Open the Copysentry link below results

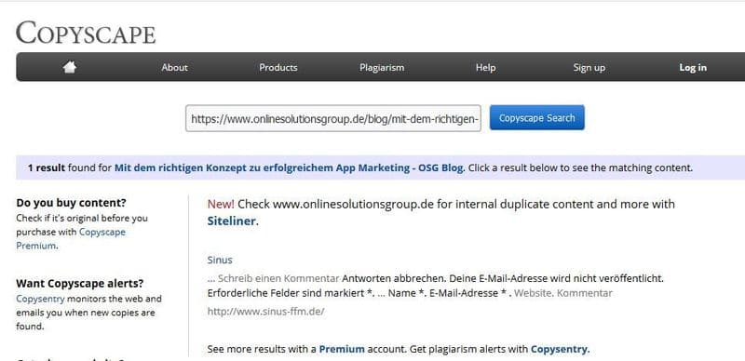(x=559, y=349)
